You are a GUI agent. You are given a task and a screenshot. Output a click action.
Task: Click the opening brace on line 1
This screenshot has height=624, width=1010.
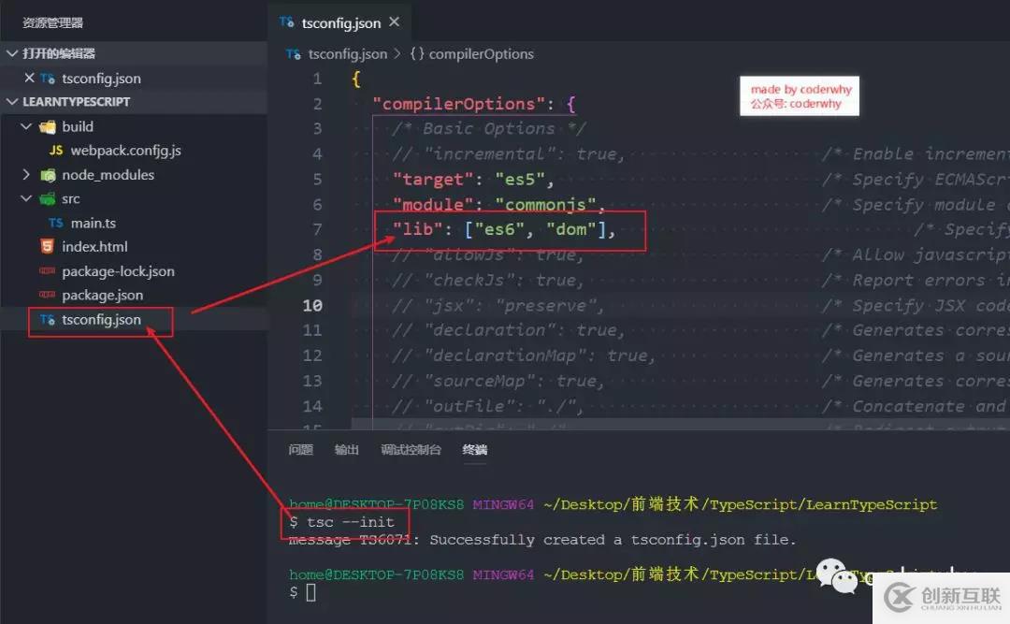coord(356,80)
